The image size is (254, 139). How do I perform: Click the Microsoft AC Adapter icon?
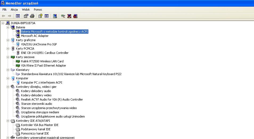point(18,36)
